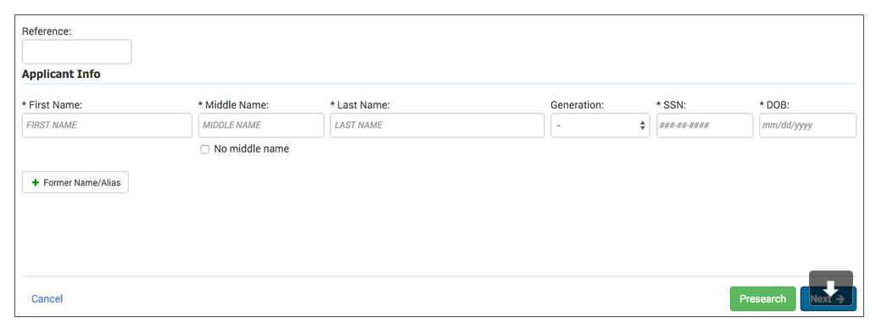Open the Generation dropdown
The height and width of the screenshot is (329, 876).
[600, 125]
